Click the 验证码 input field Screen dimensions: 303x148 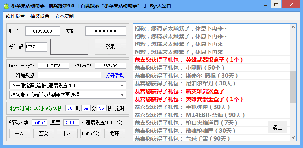coord(36,47)
